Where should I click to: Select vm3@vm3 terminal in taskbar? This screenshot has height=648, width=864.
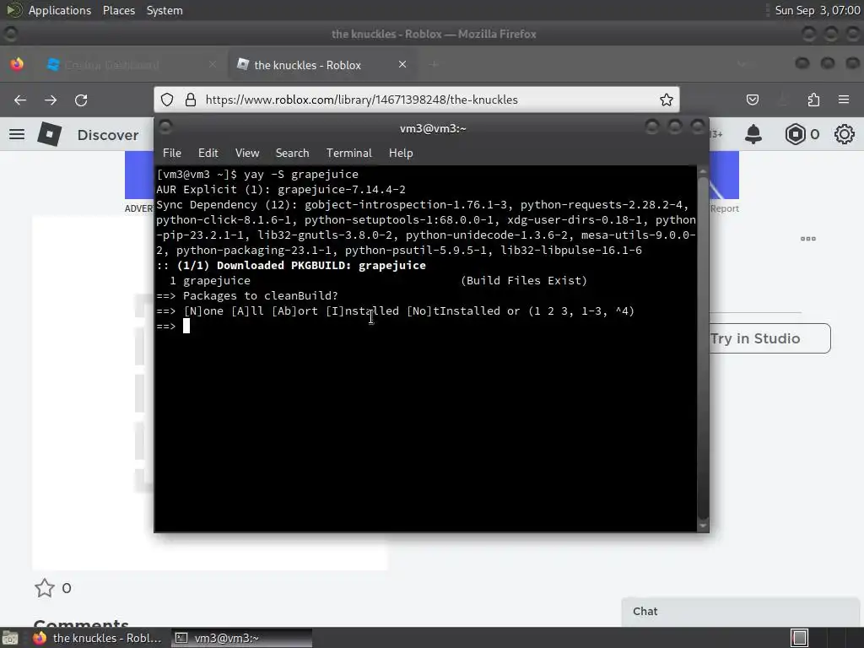coord(241,638)
